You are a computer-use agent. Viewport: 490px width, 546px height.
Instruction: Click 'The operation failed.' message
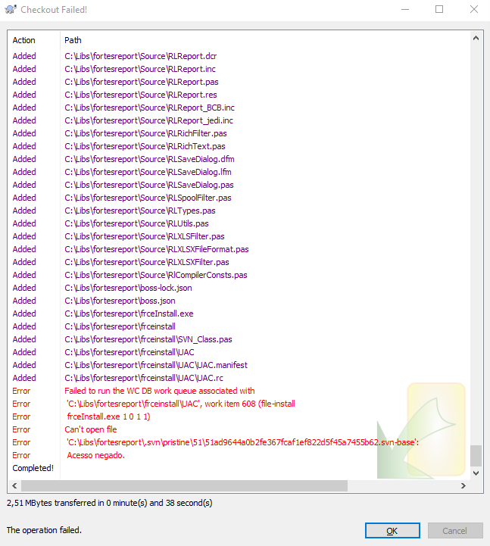[44, 530]
